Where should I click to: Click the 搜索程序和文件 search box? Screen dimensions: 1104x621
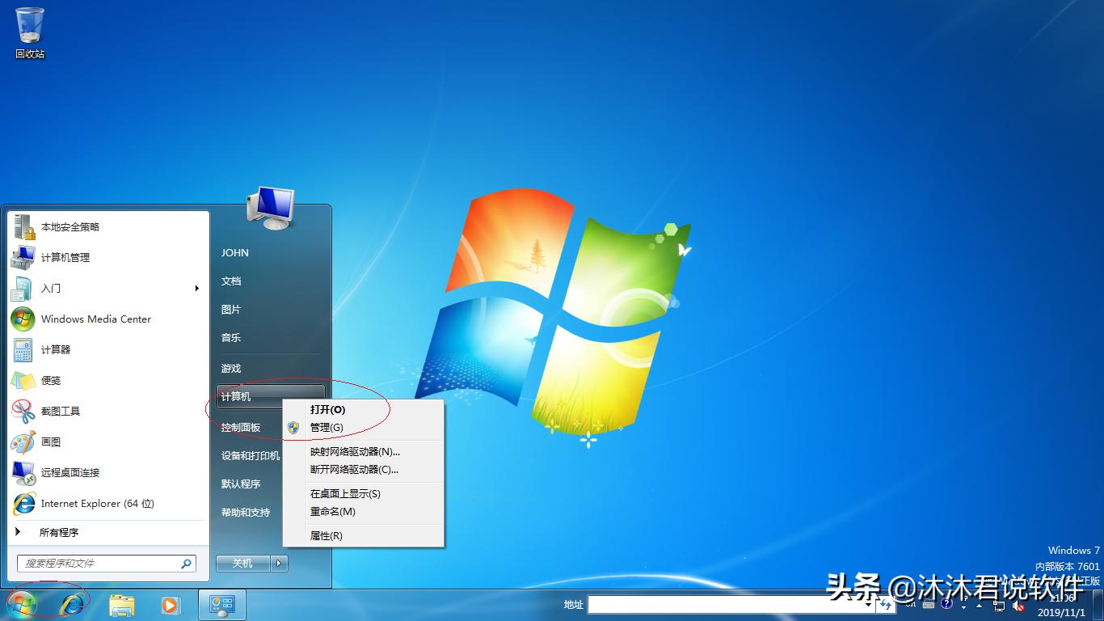click(x=101, y=563)
